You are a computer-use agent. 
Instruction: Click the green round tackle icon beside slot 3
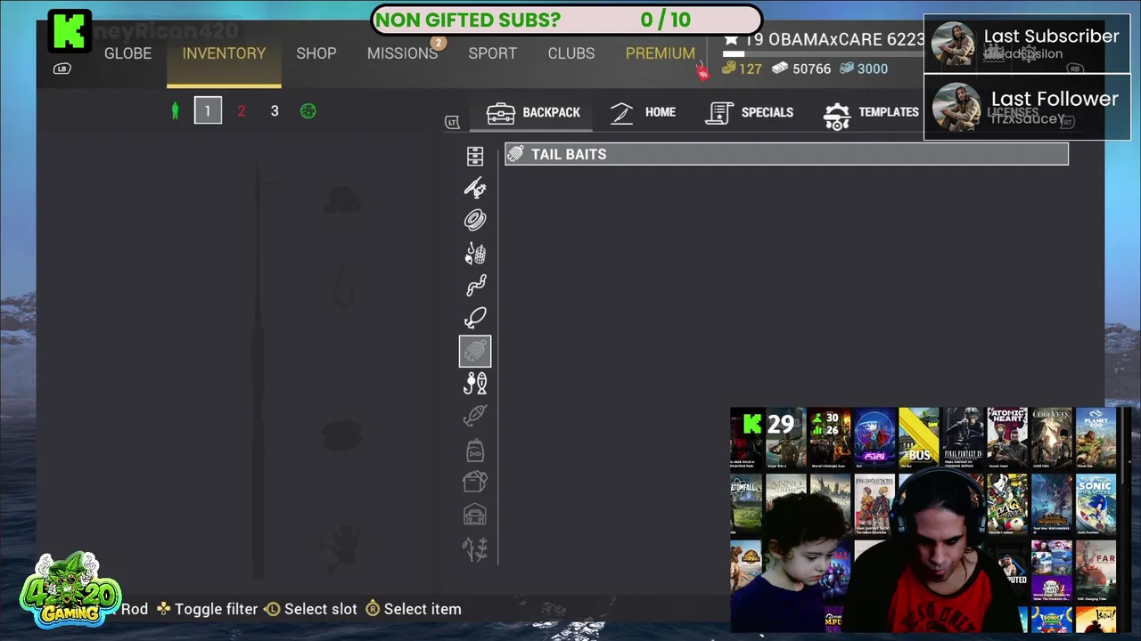tap(308, 111)
